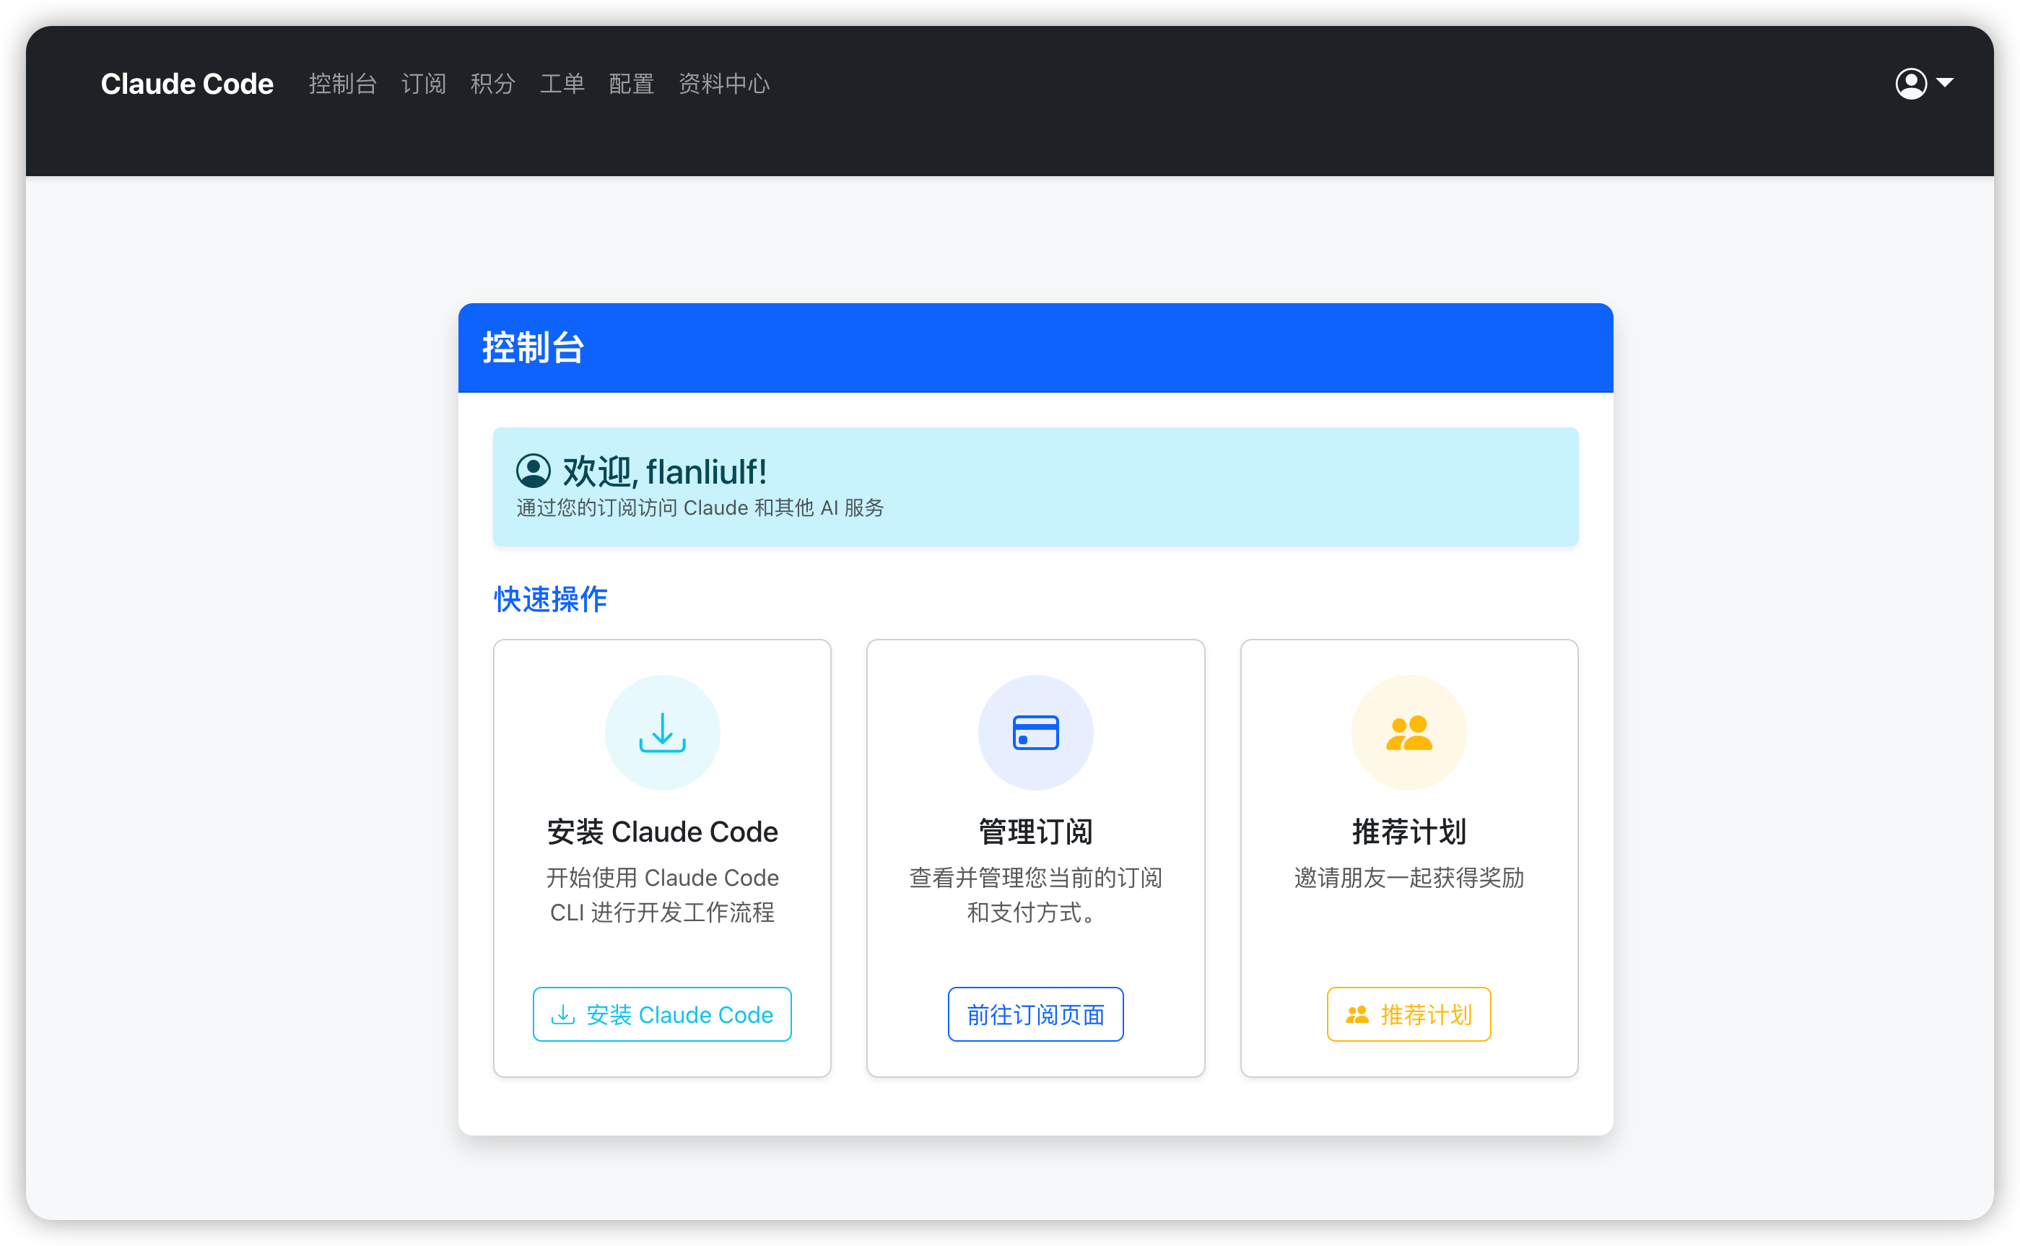Click the large download icon circle
Image resolution: width=2020 pixels, height=1246 pixels.
662,733
